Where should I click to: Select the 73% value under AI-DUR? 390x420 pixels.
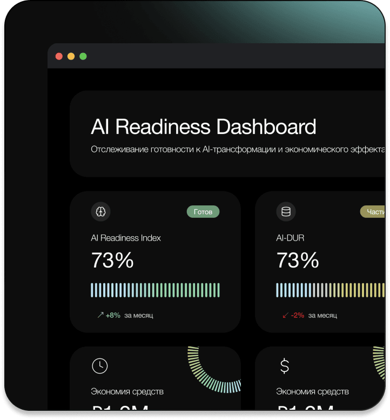click(x=298, y=261)
